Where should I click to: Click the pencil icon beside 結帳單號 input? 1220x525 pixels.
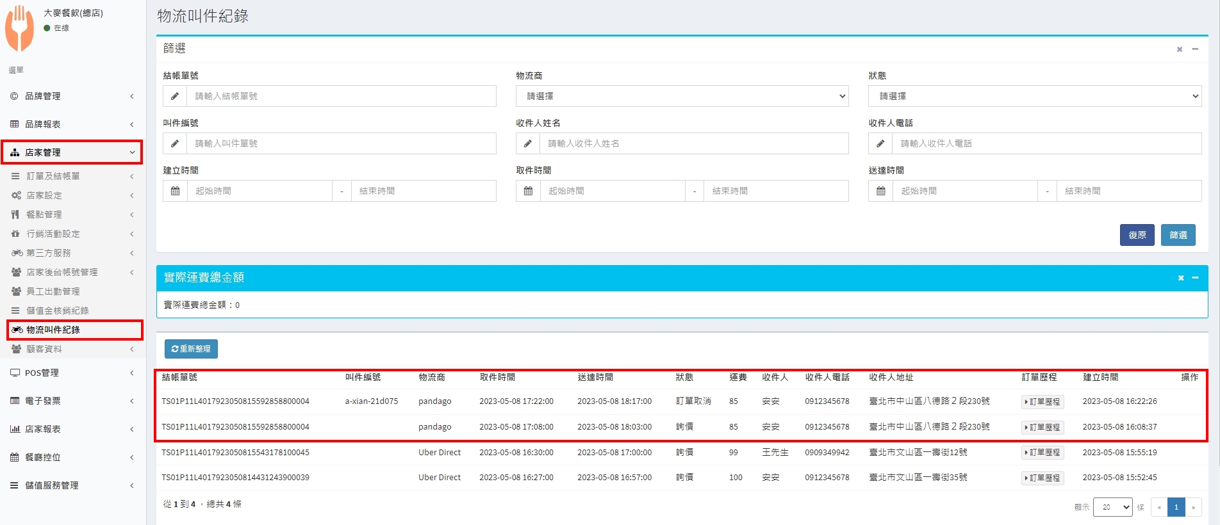[x=175, y=96]
